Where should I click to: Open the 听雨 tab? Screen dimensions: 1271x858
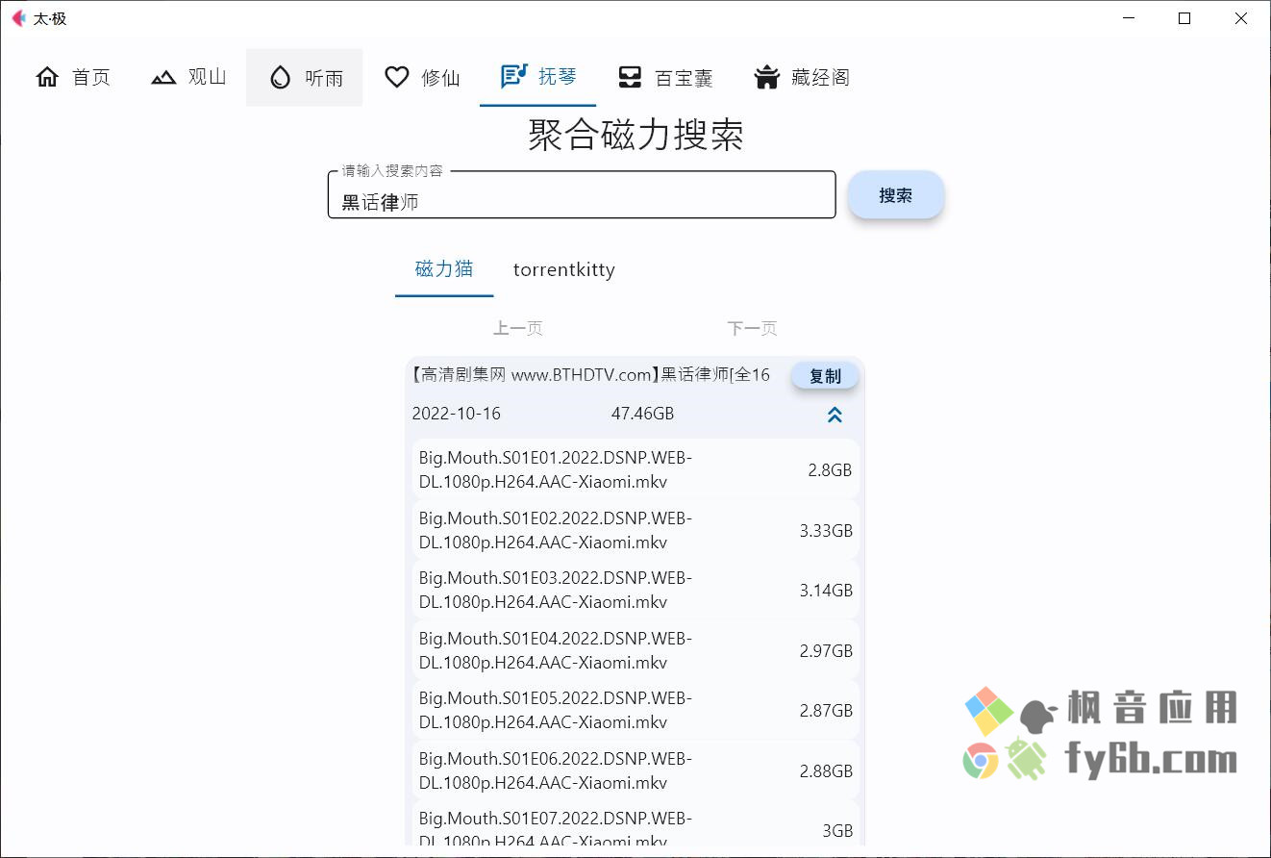[305, 77]
